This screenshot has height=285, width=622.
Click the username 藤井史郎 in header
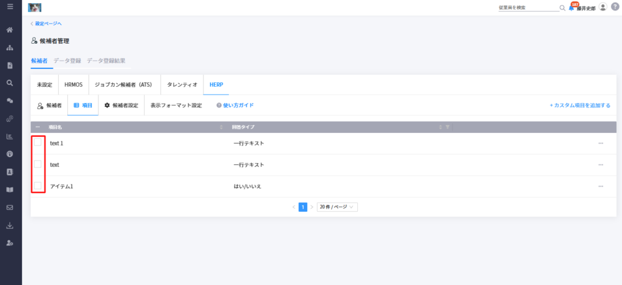[586, 8]
